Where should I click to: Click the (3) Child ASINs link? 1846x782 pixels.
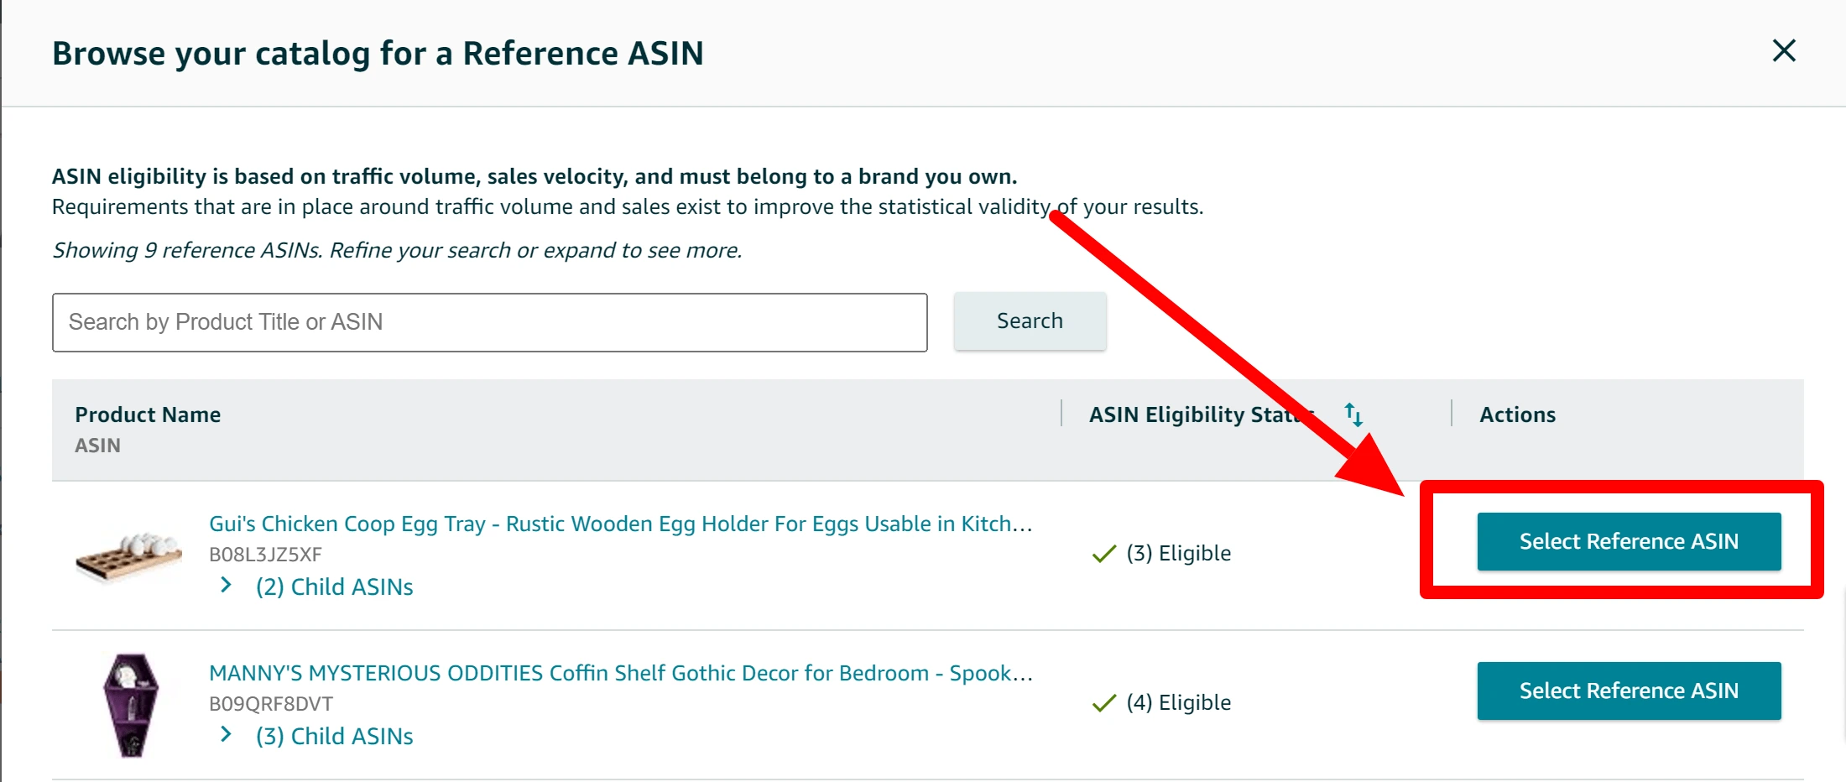[334, 736]
